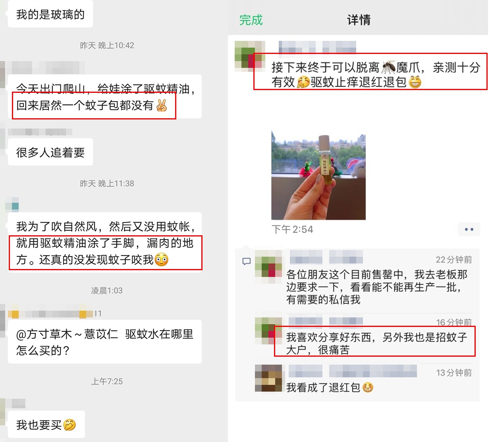
Task: Tap the comment bubble icon
Action: [x=247, y=261]
